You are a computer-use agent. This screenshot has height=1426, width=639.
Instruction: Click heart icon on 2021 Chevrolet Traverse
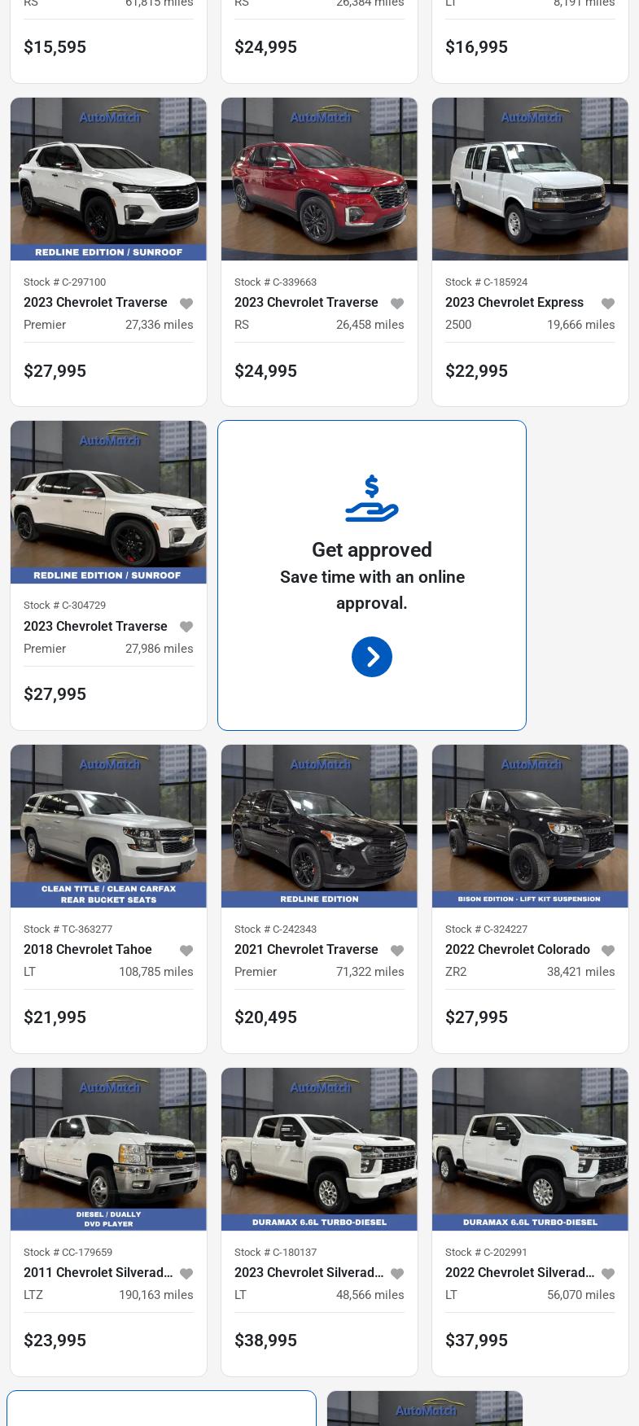click(397, 951)
